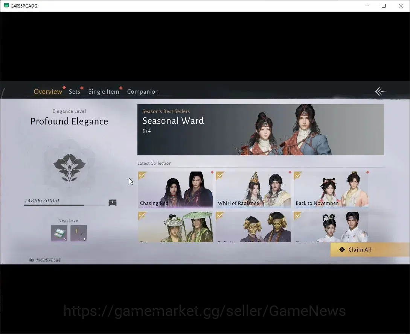Viewport: 410px width, 334px height.
Task: Toggle the gold checkmark on Whirl of Radiance
Action: click(x=219, y=175)
